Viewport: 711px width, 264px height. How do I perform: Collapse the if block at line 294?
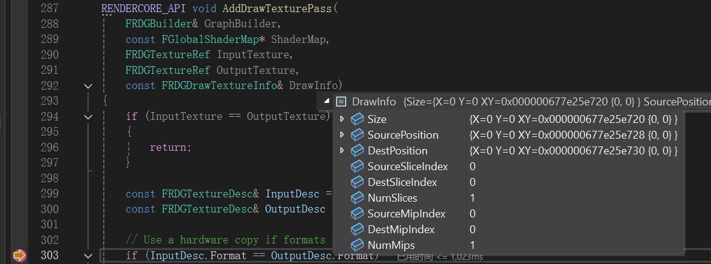coord(88,117)
